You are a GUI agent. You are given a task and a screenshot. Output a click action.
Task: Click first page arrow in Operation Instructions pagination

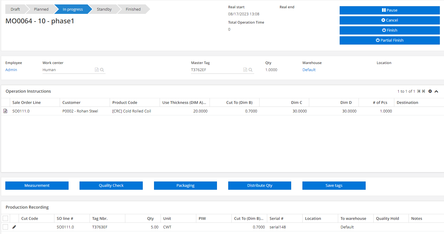(419, 91)
